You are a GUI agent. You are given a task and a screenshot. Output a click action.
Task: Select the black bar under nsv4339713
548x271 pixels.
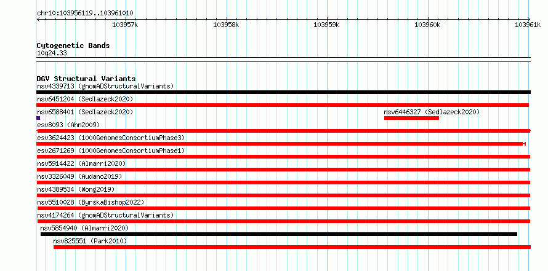click(283, 92)
